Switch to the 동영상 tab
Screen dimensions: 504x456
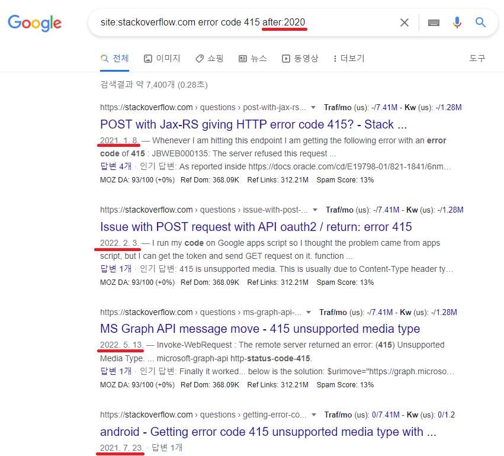(x=300, y=59)
